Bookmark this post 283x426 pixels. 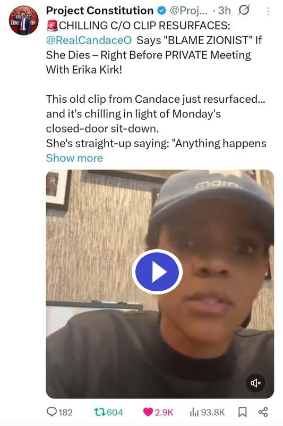click(242, 412)
